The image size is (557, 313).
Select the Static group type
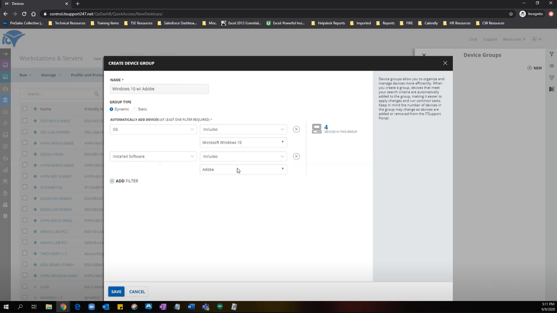(135, 109)
